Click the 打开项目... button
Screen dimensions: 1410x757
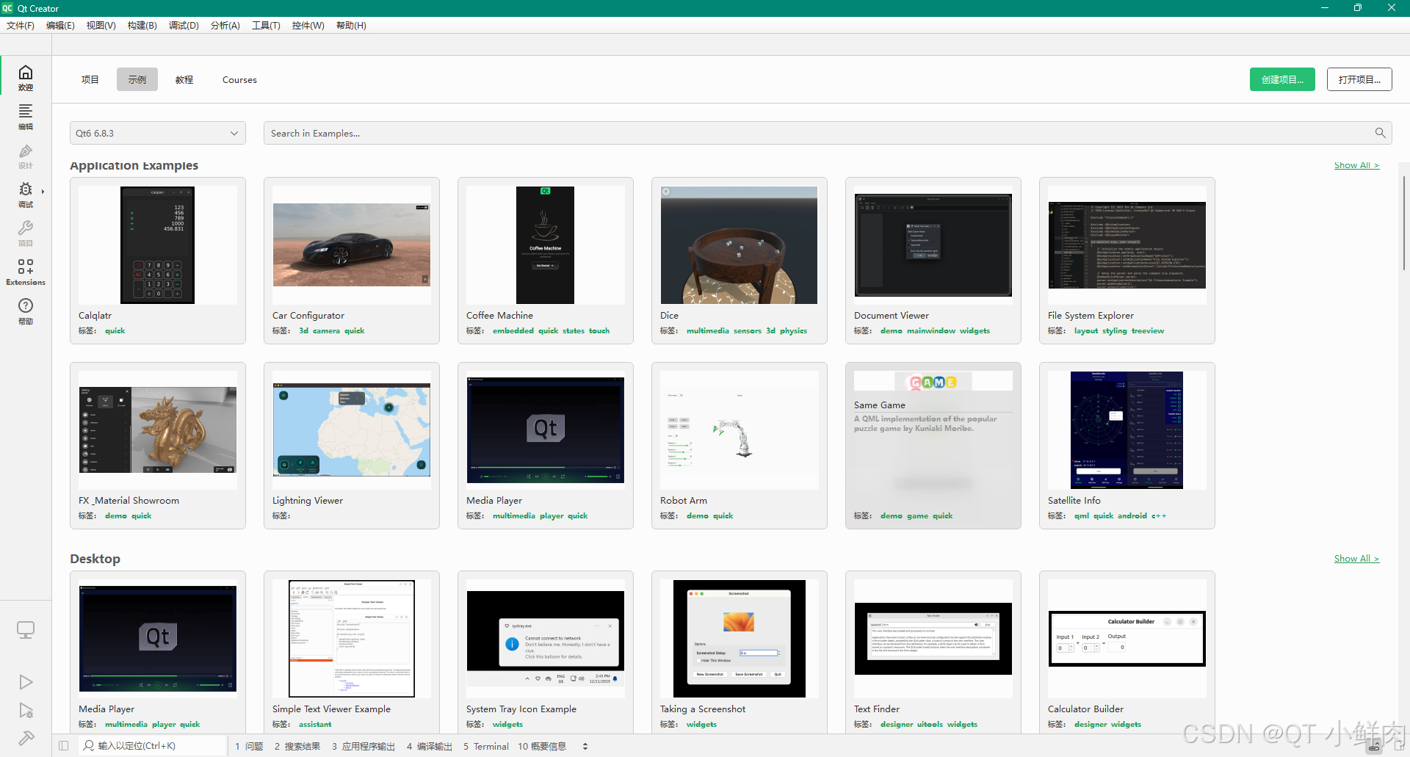1359,79
